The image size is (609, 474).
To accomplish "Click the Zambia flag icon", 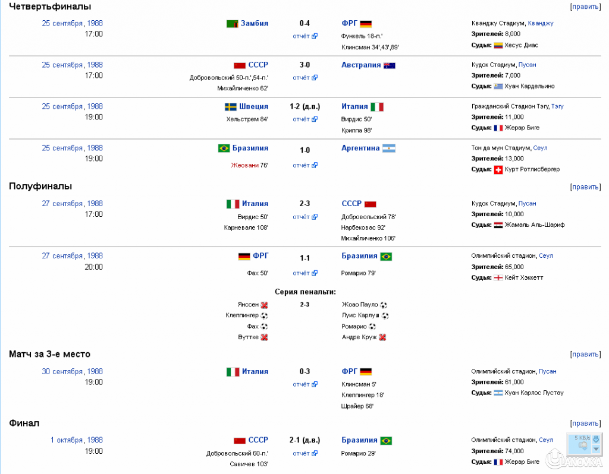I will (x=233, y=24).
